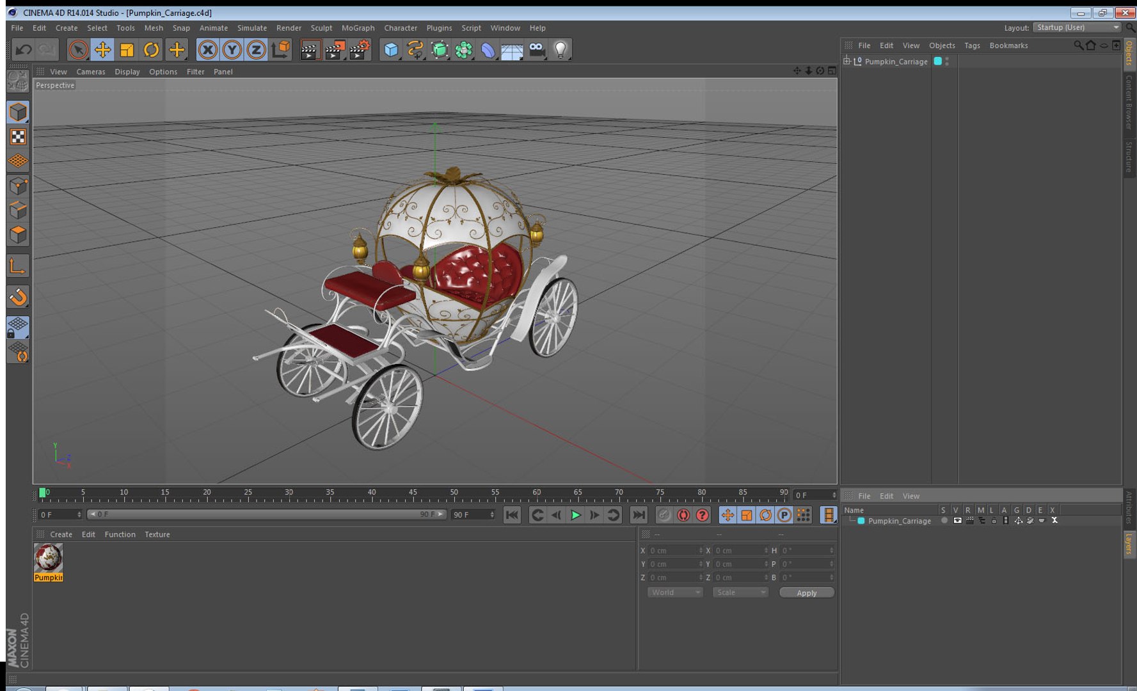Viewport: 1137px width, 691px height.
Task: Open the Character menu
Action: pos(401,28)
